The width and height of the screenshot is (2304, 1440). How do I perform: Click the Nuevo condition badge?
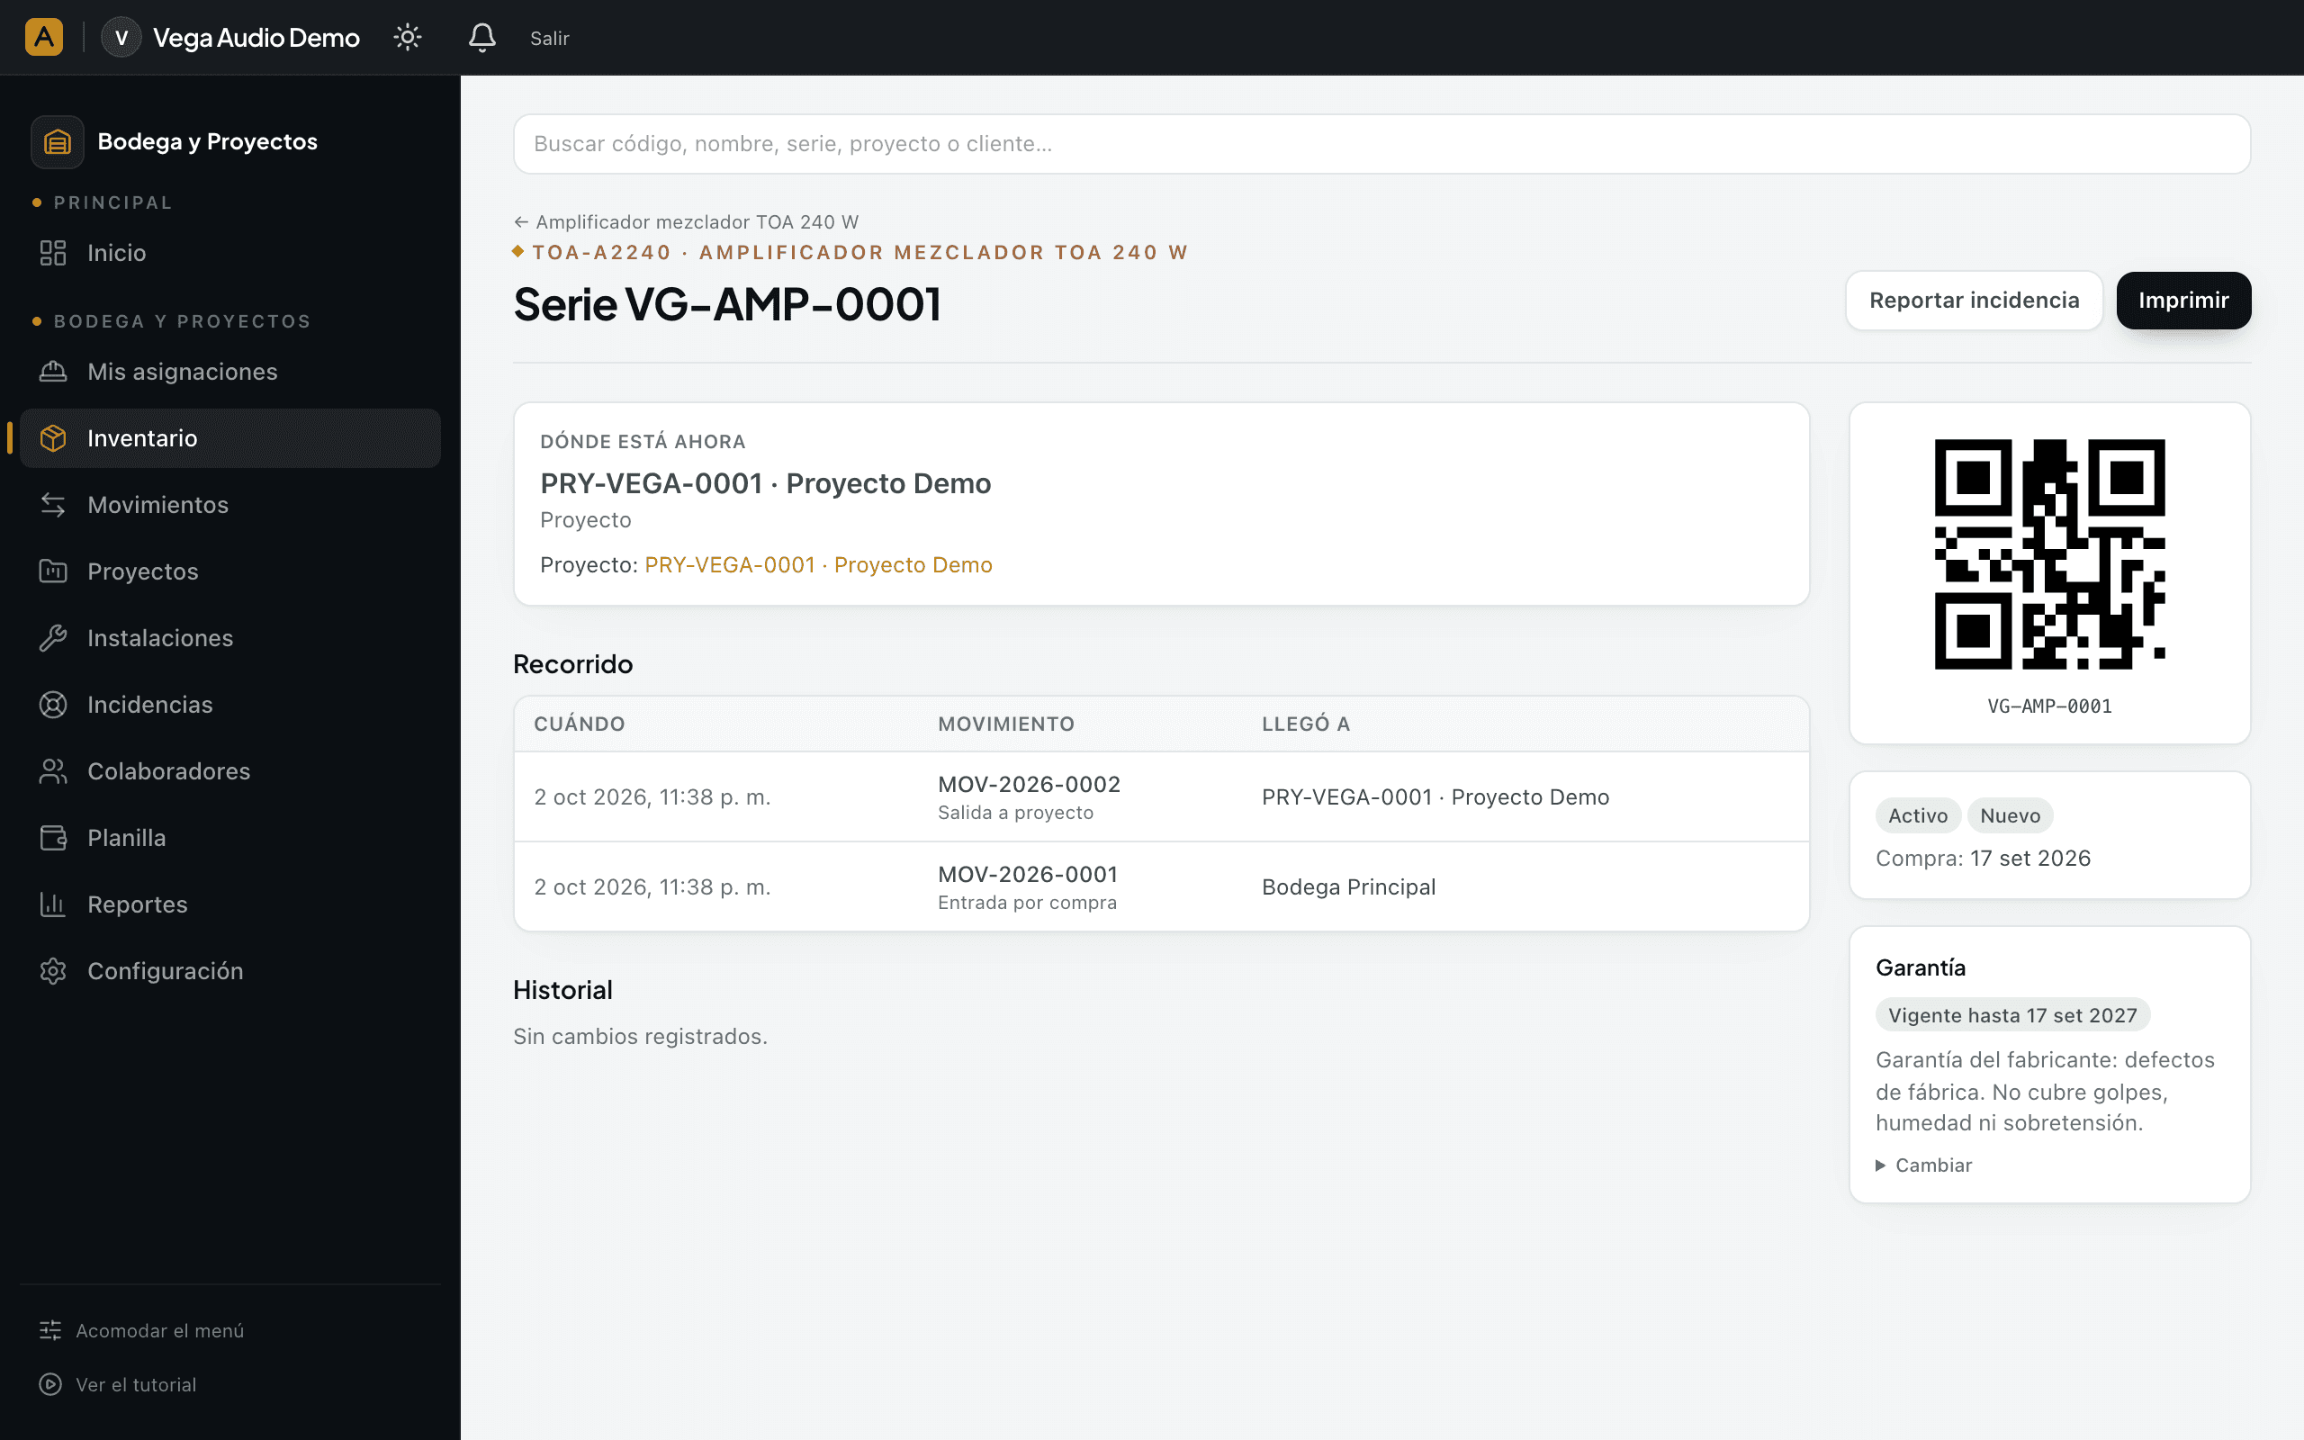[2010, 816]
